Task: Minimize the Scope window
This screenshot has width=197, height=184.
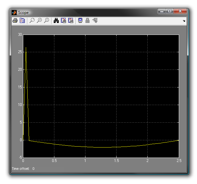Action: tap(162, 12)
